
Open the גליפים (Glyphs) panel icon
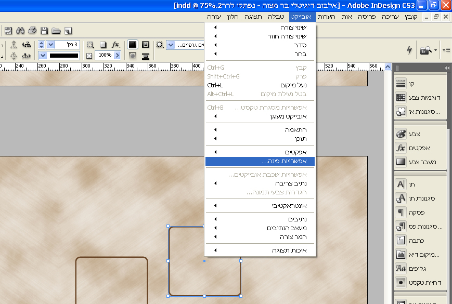click(401, 268)
